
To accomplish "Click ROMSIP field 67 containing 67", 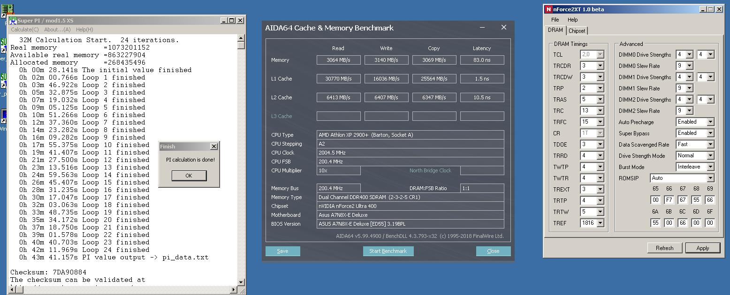I will click(x=683, y=200).
